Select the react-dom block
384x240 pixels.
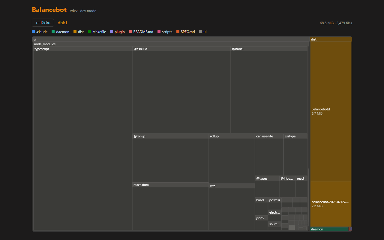tap(170, 206)
